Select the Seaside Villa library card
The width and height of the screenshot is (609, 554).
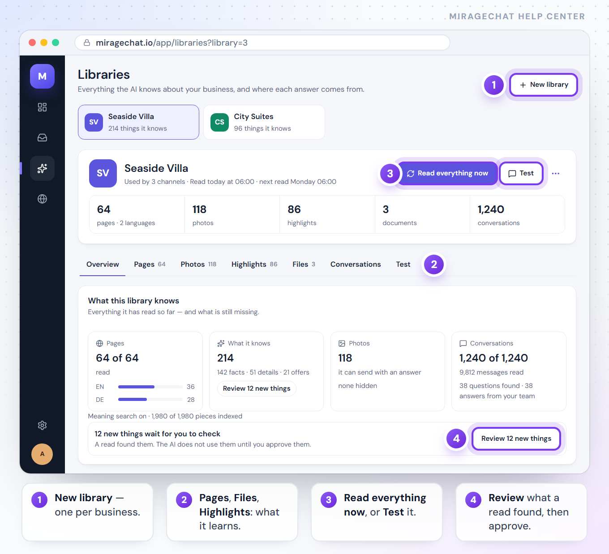[138, 122]
